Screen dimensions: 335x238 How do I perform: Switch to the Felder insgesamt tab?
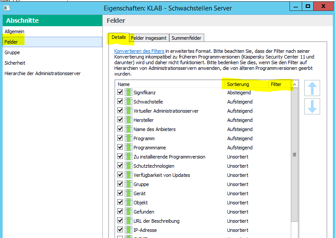(x=149, y=38)
